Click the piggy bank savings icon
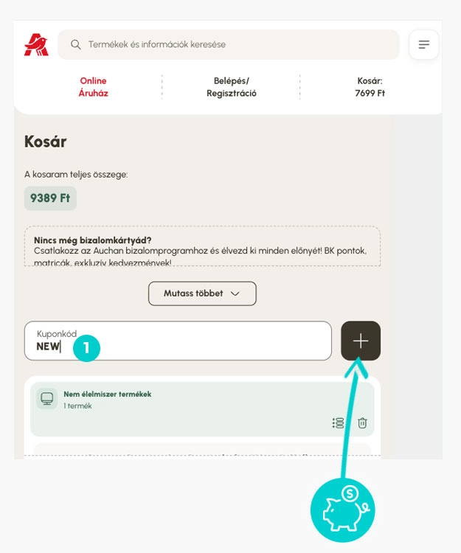 click(x=342, y=510)
